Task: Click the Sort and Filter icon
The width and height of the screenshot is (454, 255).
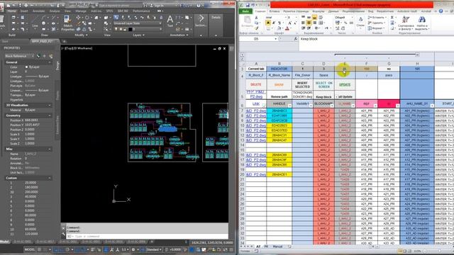Action: point(406,19)
